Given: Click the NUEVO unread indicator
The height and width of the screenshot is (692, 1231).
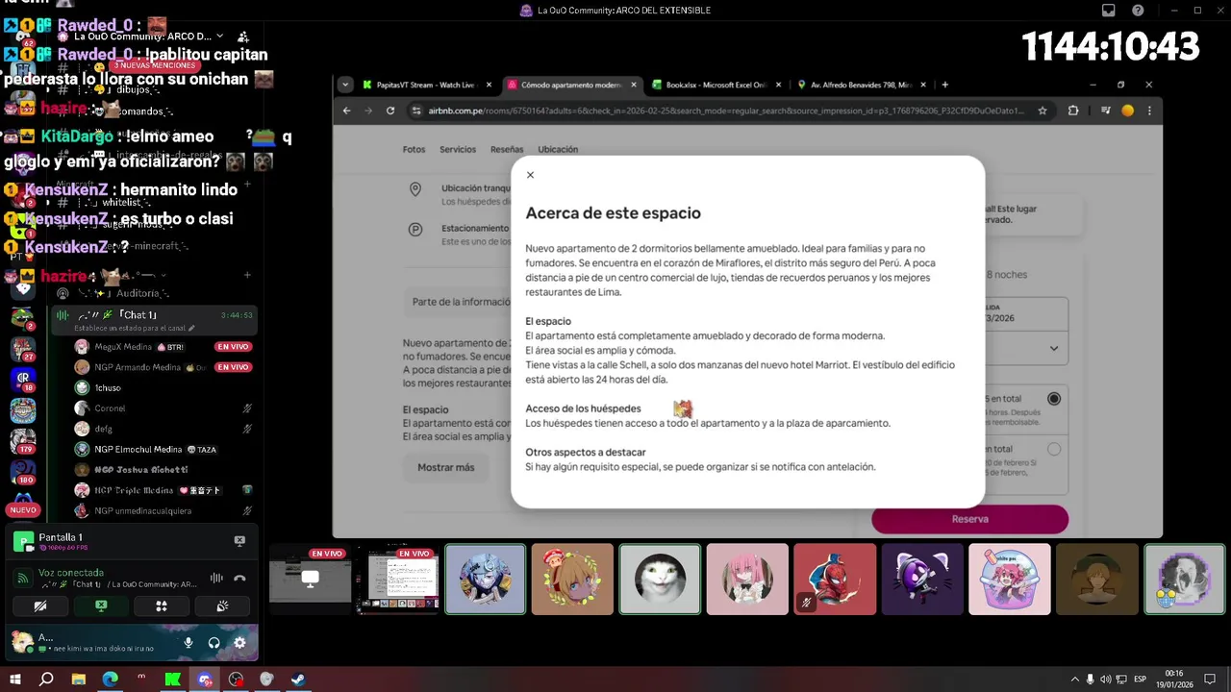Looking at the screenshot, I should [23, 510].
